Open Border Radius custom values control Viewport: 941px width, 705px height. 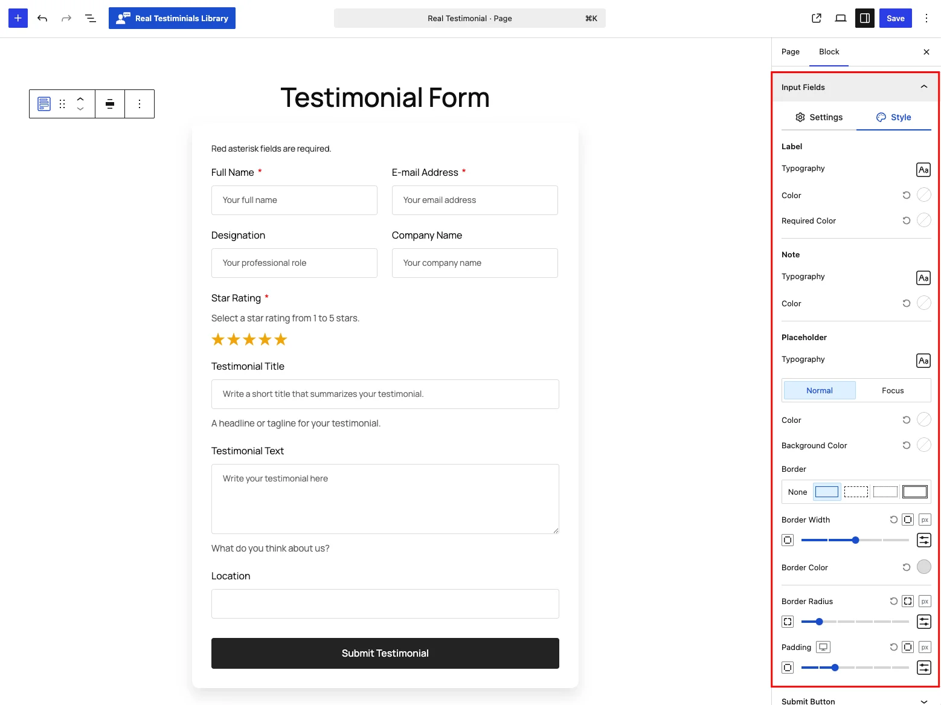coord(924,622)
